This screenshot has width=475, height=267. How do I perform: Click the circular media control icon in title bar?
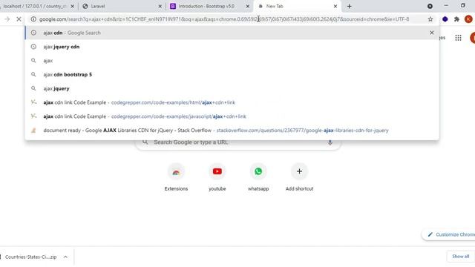pyautogui.click(x=430, y=6)
